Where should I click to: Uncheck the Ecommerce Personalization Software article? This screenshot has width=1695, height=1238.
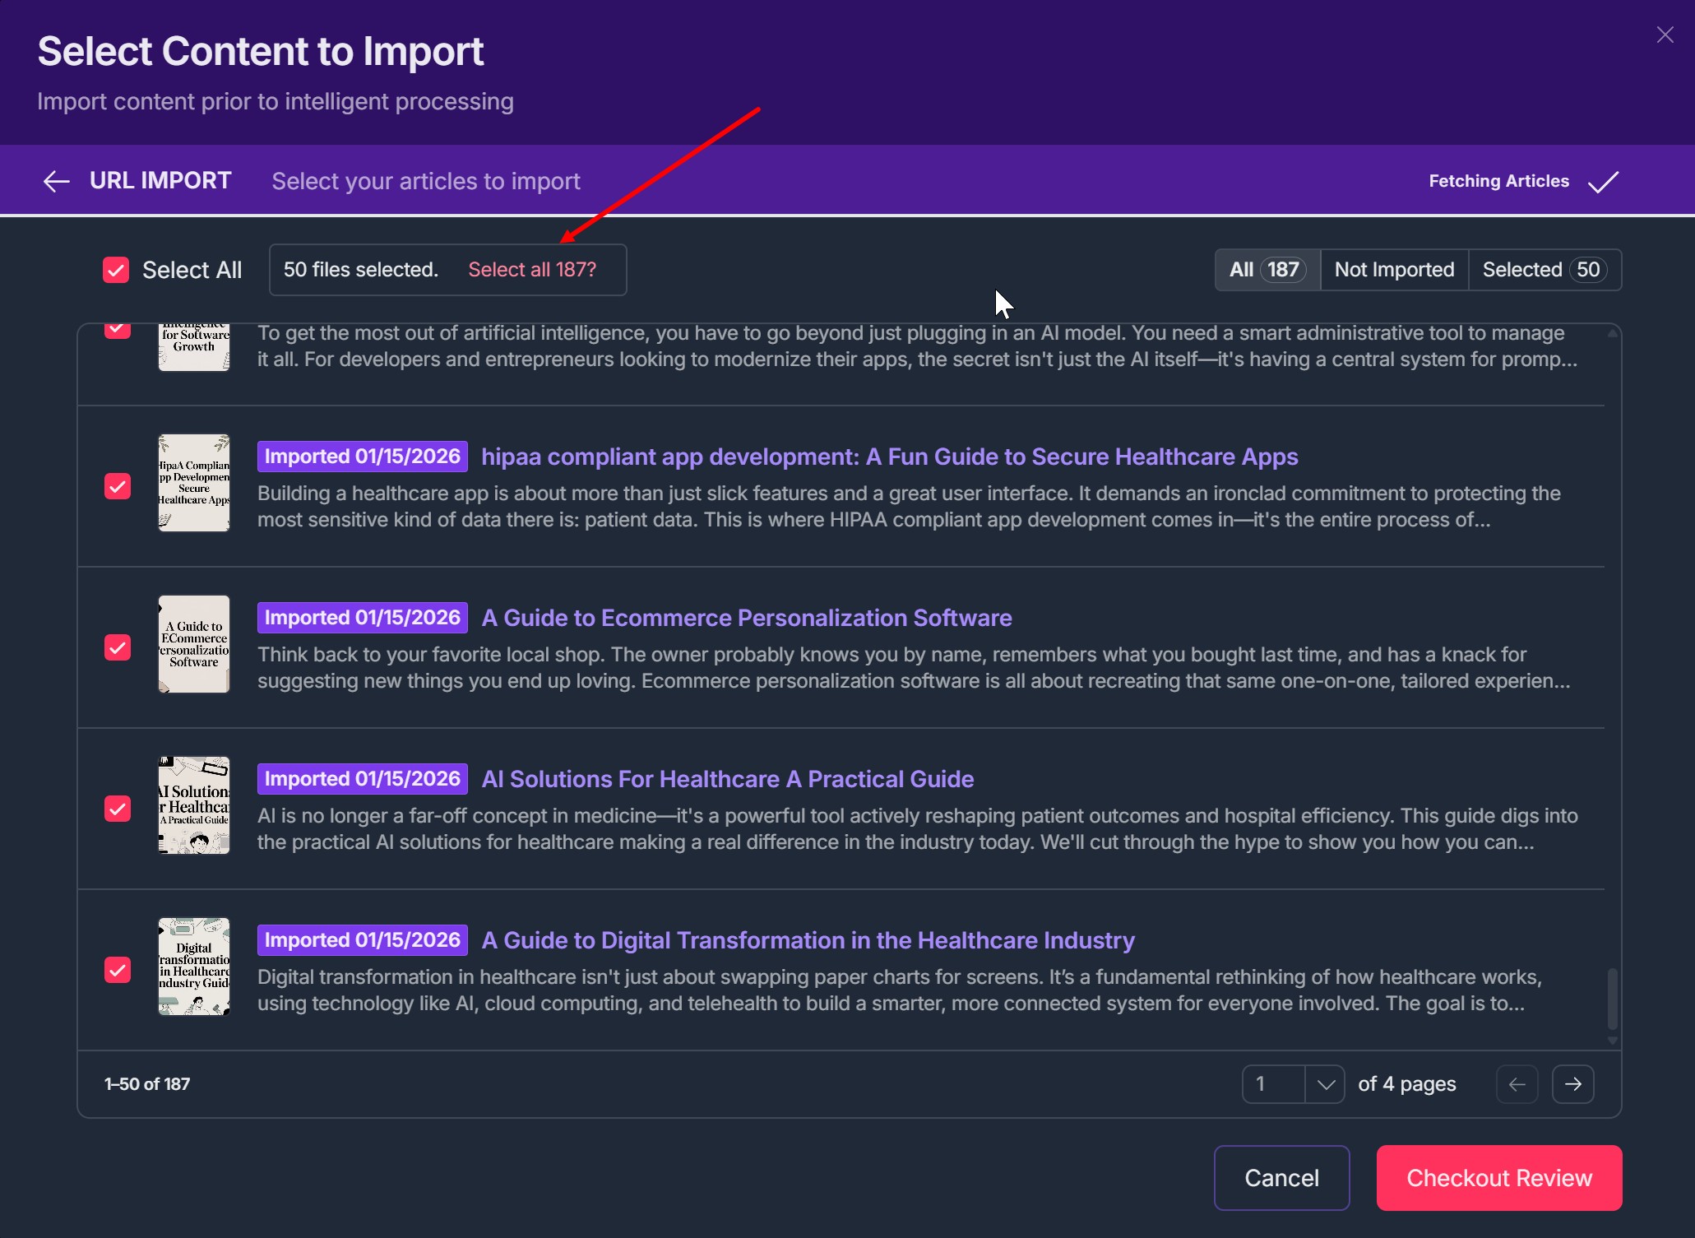tap(118, 647)
